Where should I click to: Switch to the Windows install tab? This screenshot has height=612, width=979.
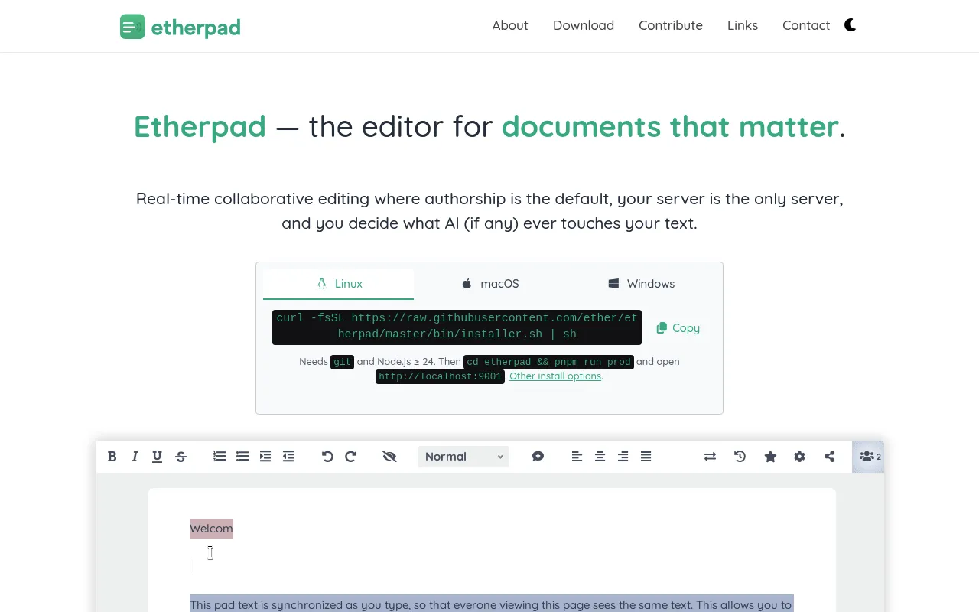click(x=641, y=284)
